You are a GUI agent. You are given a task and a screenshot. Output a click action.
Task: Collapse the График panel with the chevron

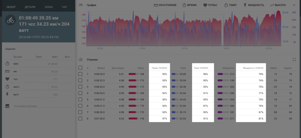tap(294, 5)
